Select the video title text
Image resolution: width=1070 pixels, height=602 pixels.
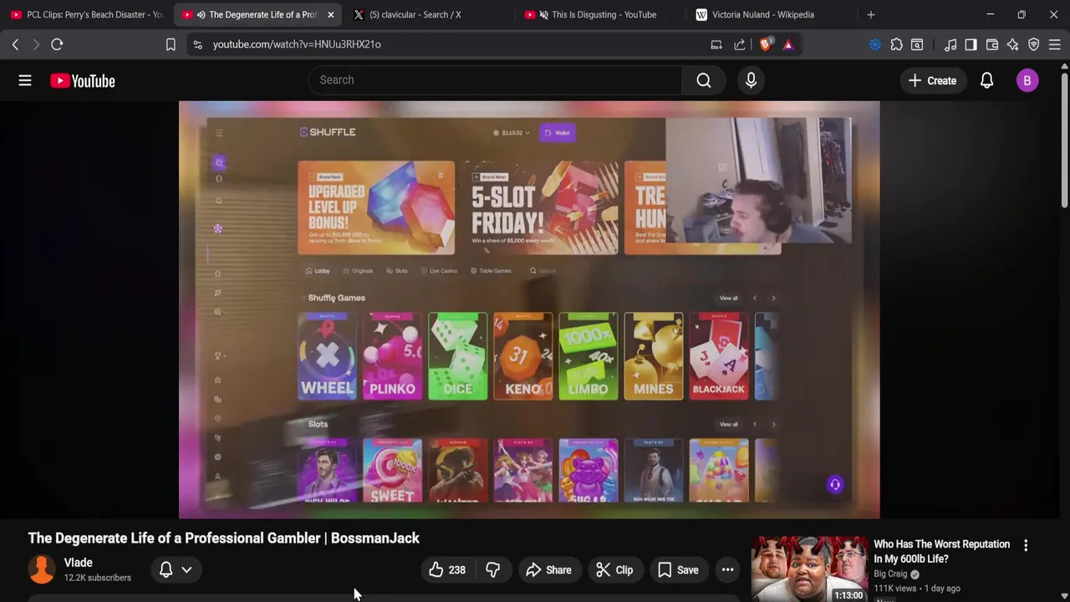pos(224,538)
